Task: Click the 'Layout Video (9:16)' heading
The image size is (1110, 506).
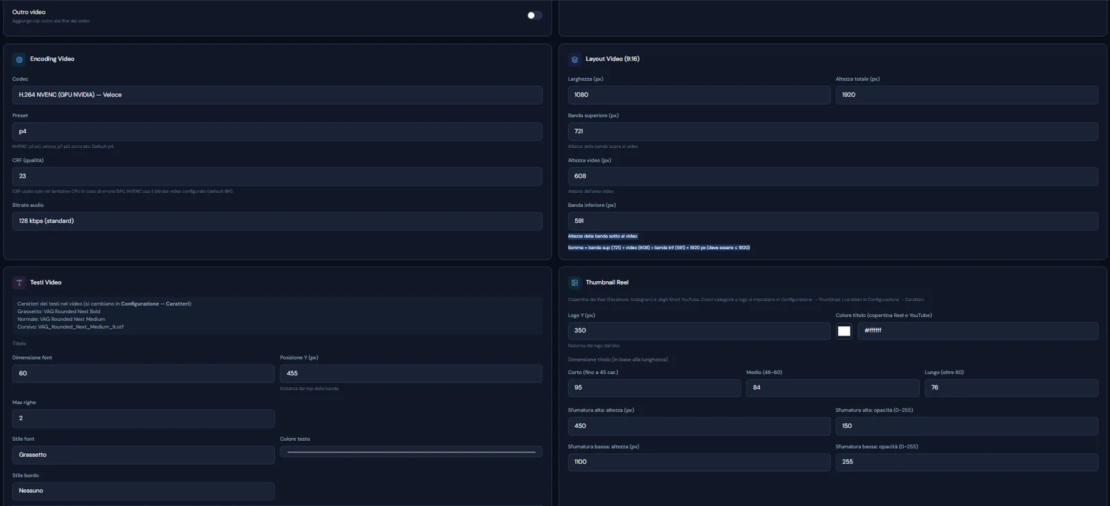Action: click(613, 59)
